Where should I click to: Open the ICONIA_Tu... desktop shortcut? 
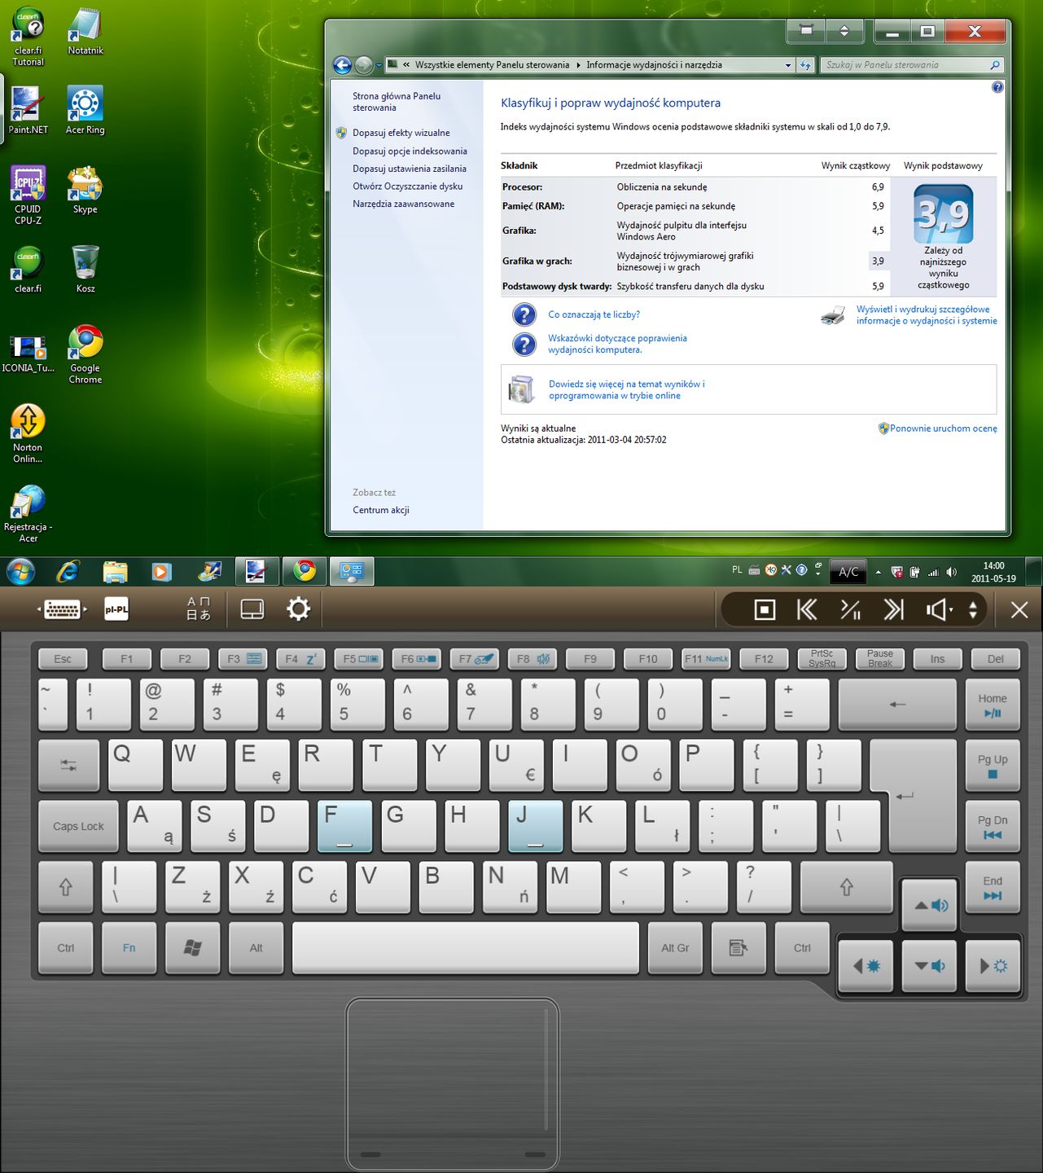coord(28,354)
